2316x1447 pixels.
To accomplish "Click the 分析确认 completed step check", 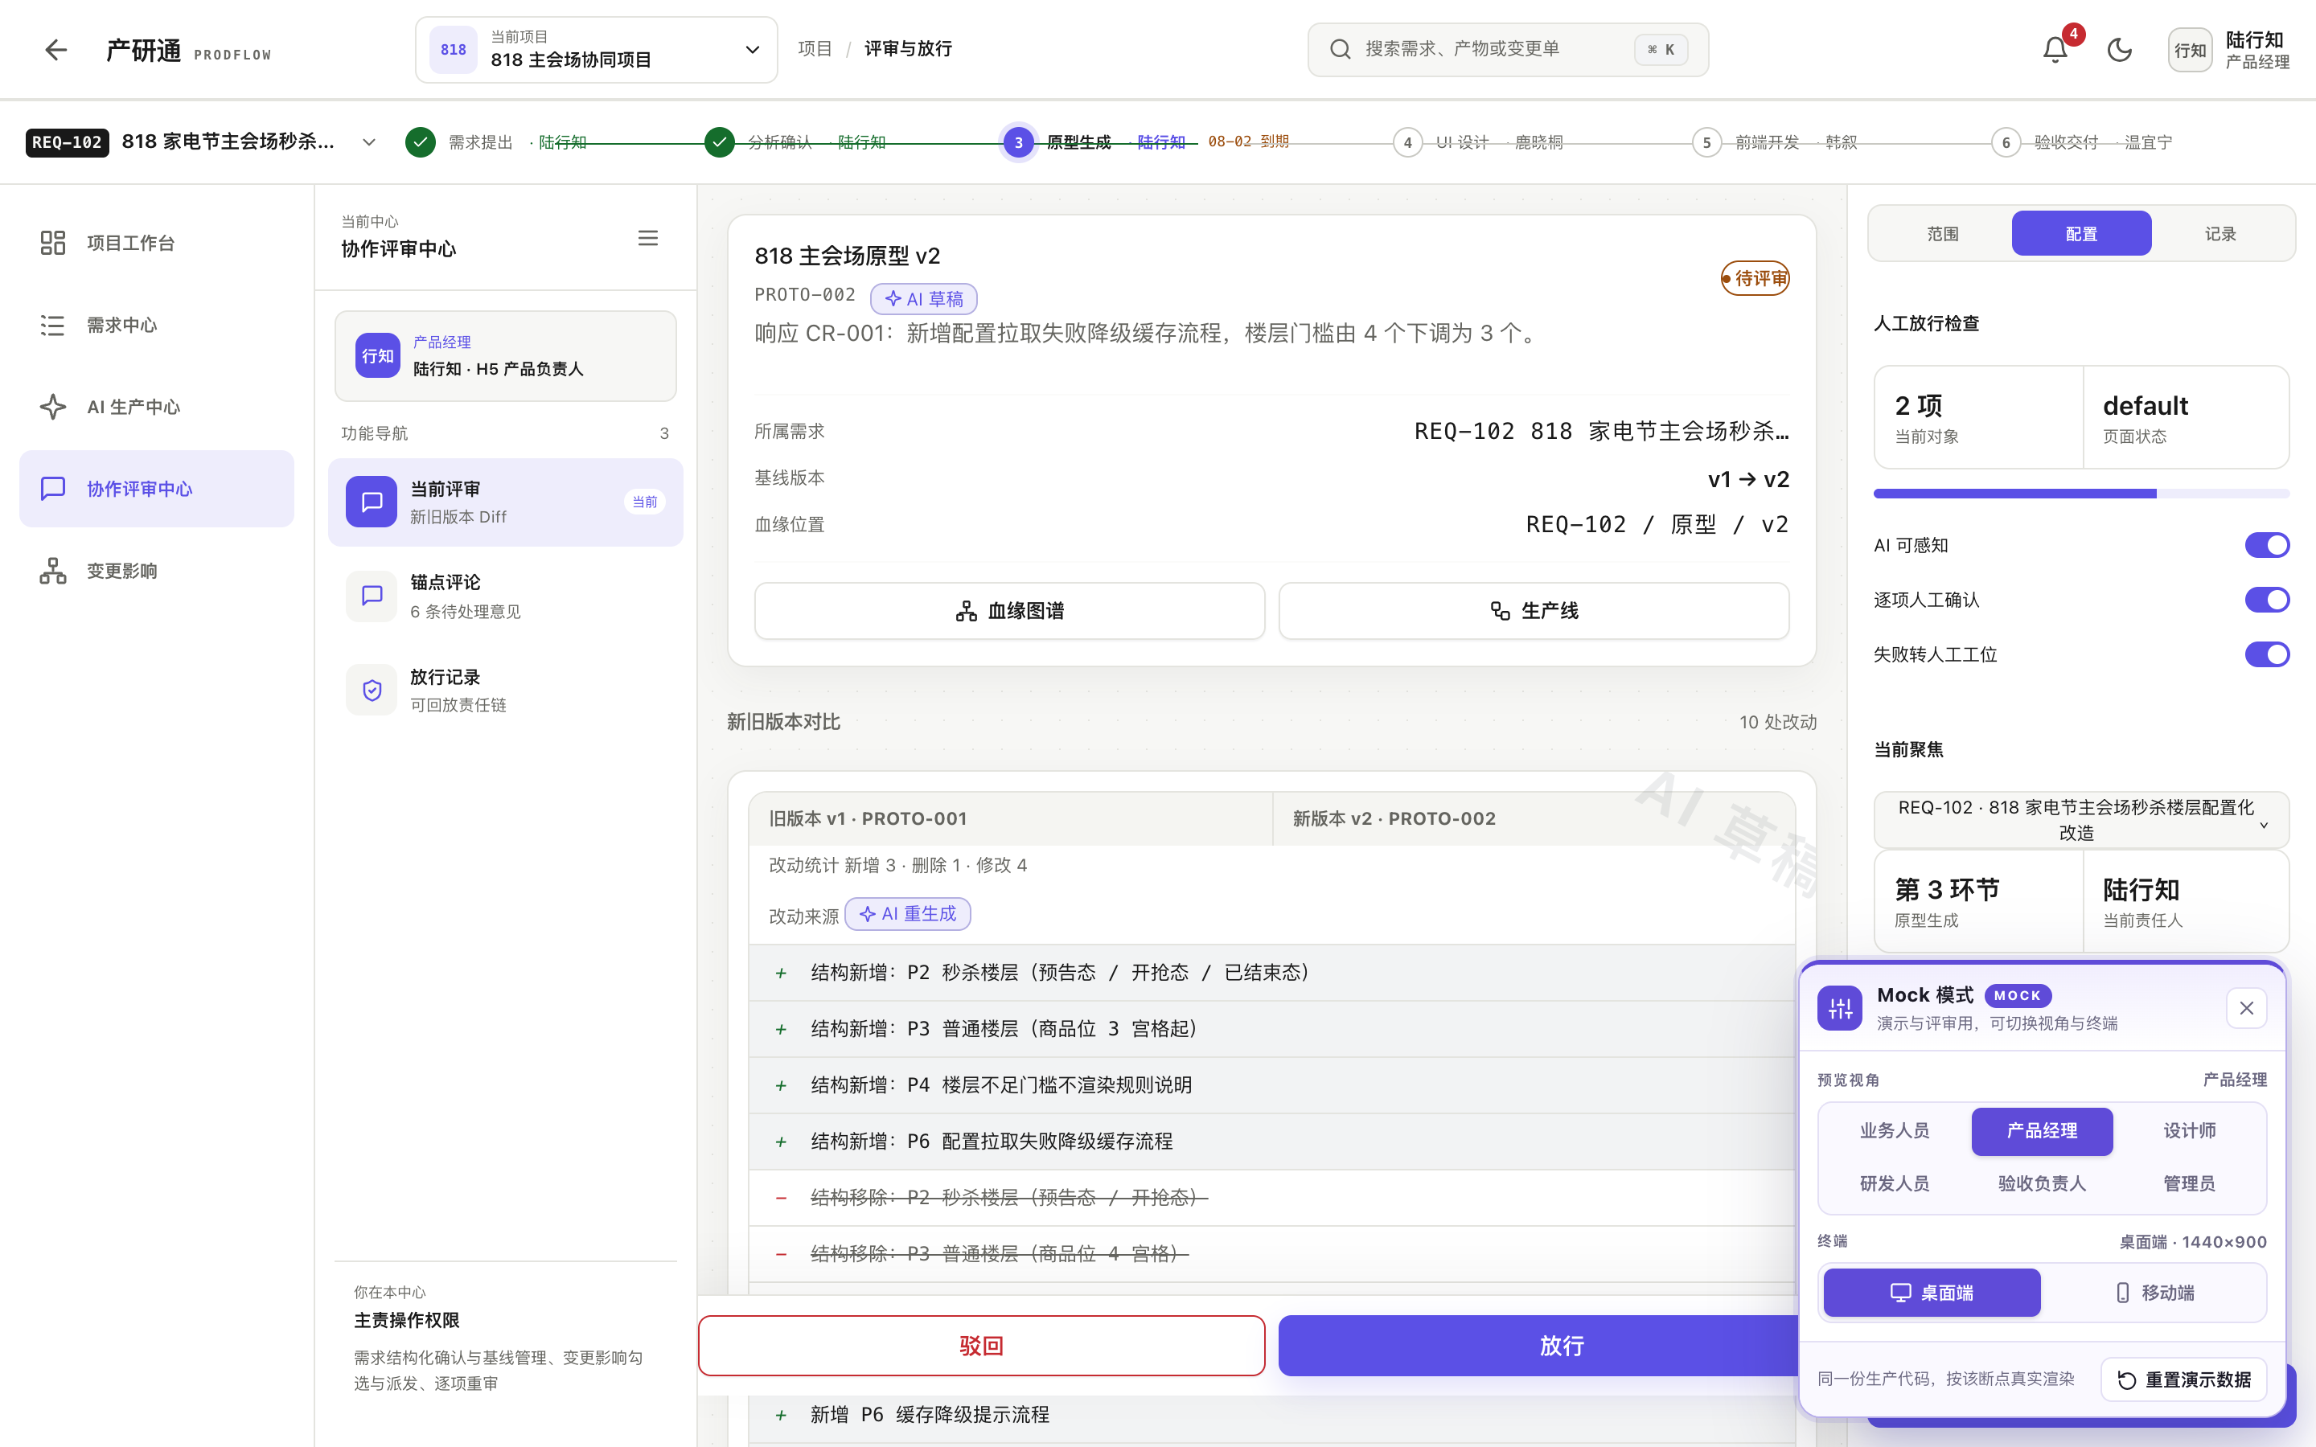I will pos(720,141).
